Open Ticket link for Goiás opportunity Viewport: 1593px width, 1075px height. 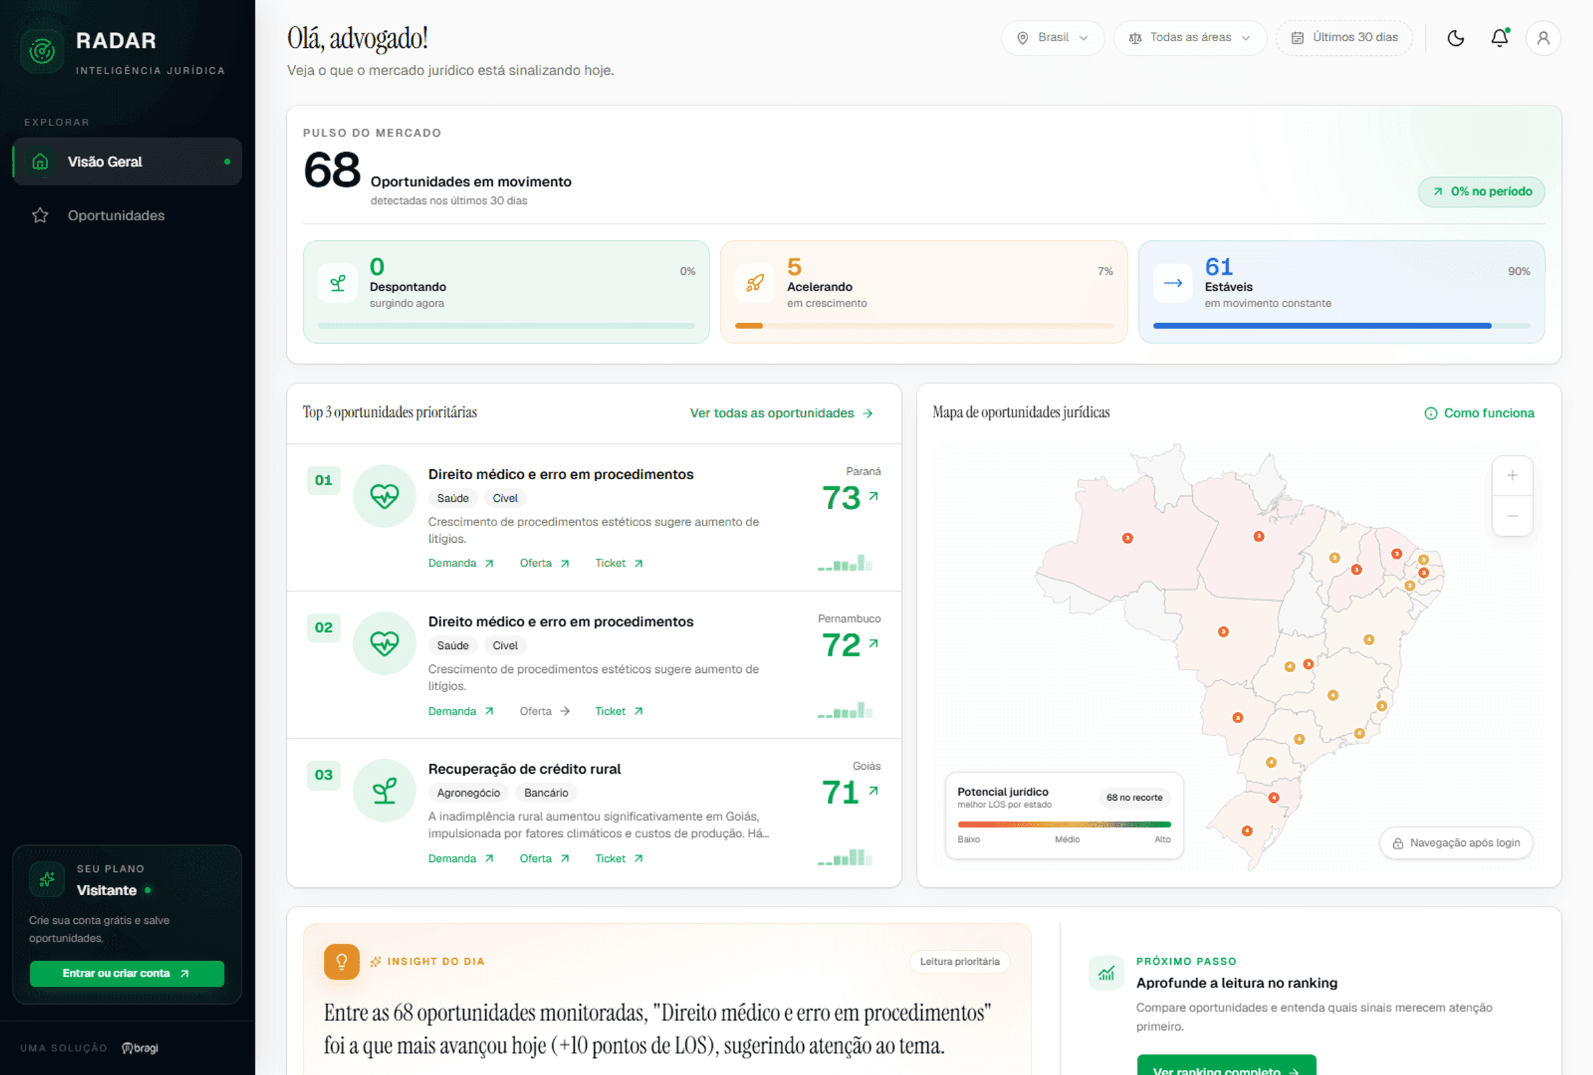(619, 859)
